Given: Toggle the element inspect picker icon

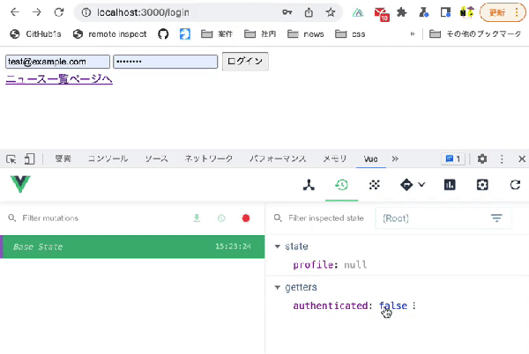Looking at the screenshot, I should coord(11,159).
